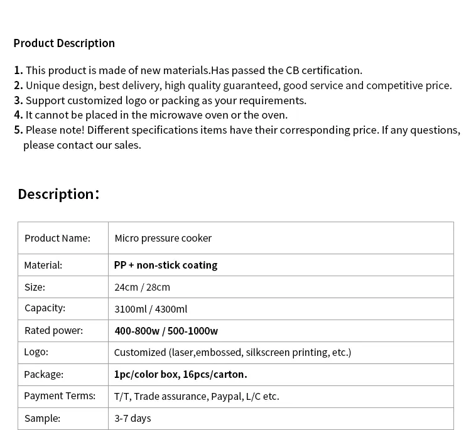The image size is (471, 430).
Task: Click the Logo row label
Action: [36, 352]
